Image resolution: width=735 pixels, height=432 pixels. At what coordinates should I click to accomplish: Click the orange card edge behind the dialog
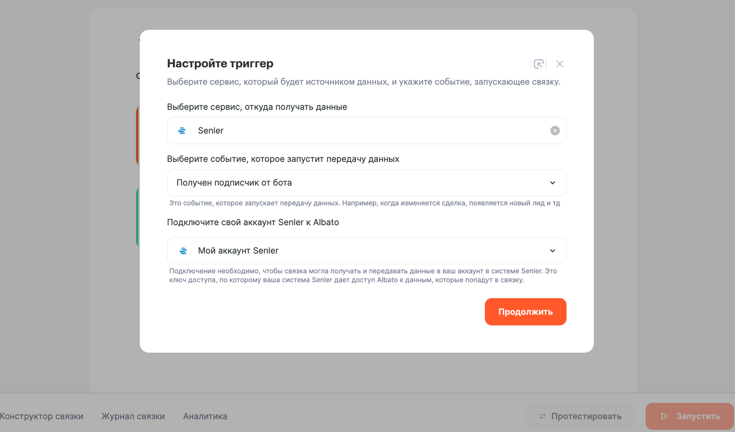point(137,136)
